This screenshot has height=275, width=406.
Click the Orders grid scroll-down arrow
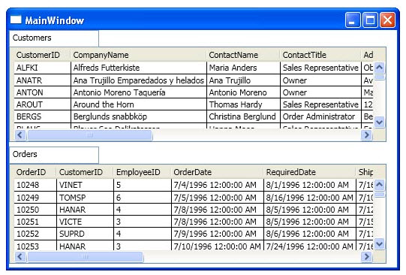(379, 244)
